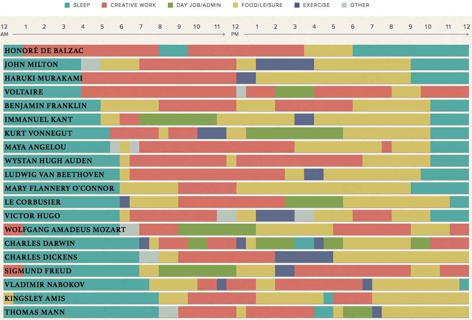Click the row name 'SIGMUND FREUD'
The image size is (472, 320).
click(x=38, y=271)
